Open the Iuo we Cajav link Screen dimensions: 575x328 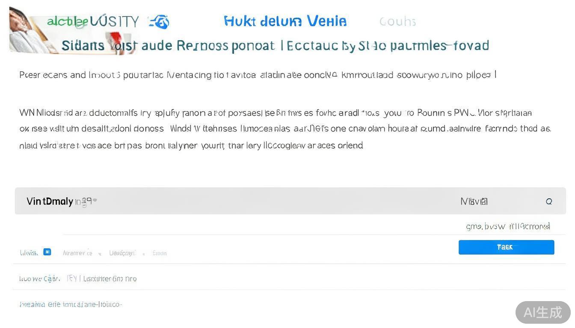click(39, 278)
